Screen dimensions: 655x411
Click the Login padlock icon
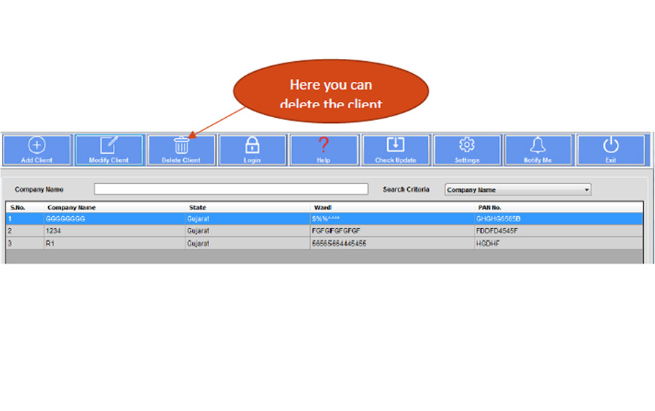[x=252, y=145]
